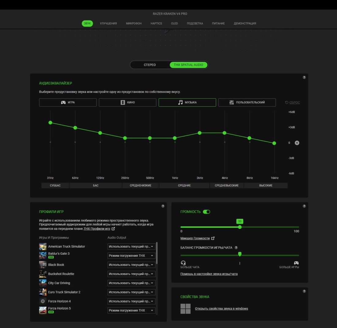
Task: Open audio output dropdown for Forza Horizon 5
Action: pos(131,310)
